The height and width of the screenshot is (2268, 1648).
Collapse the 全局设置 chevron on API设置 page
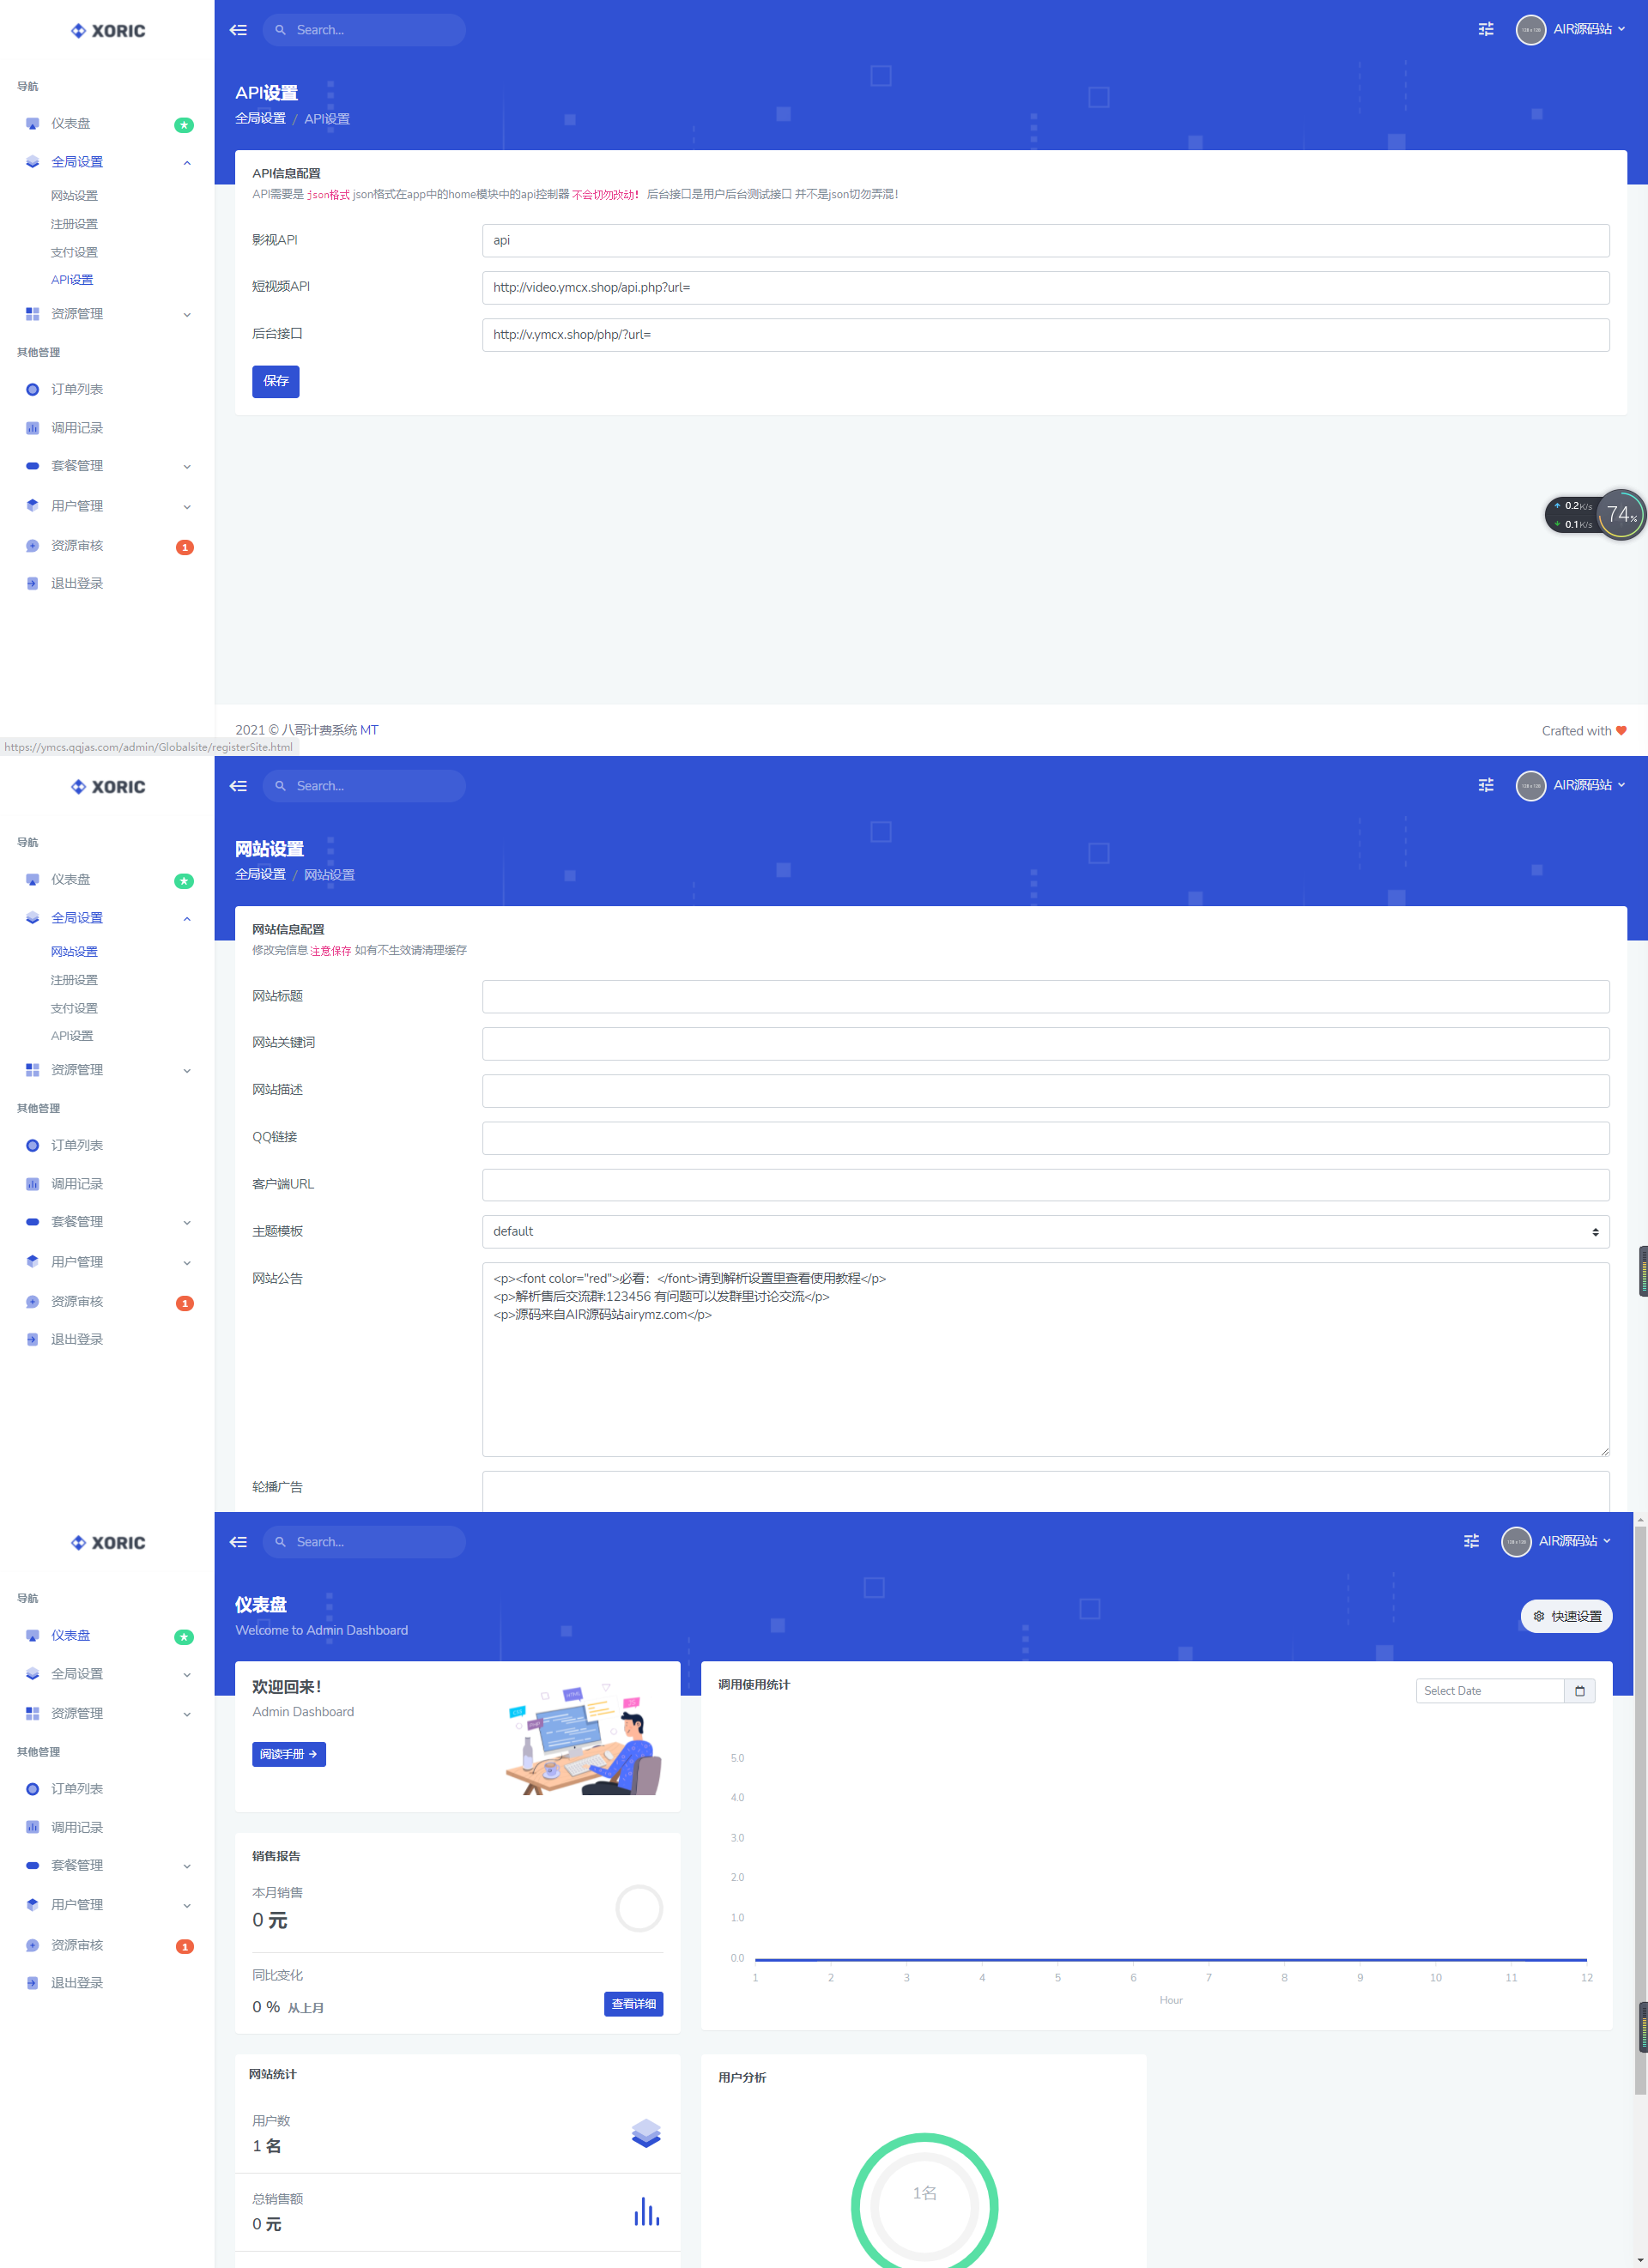tap(187, 163)
